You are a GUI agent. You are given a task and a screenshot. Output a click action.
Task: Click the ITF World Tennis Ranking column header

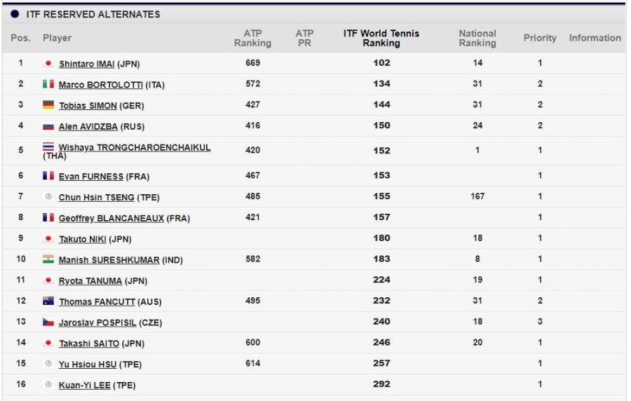tap(381, 38)
